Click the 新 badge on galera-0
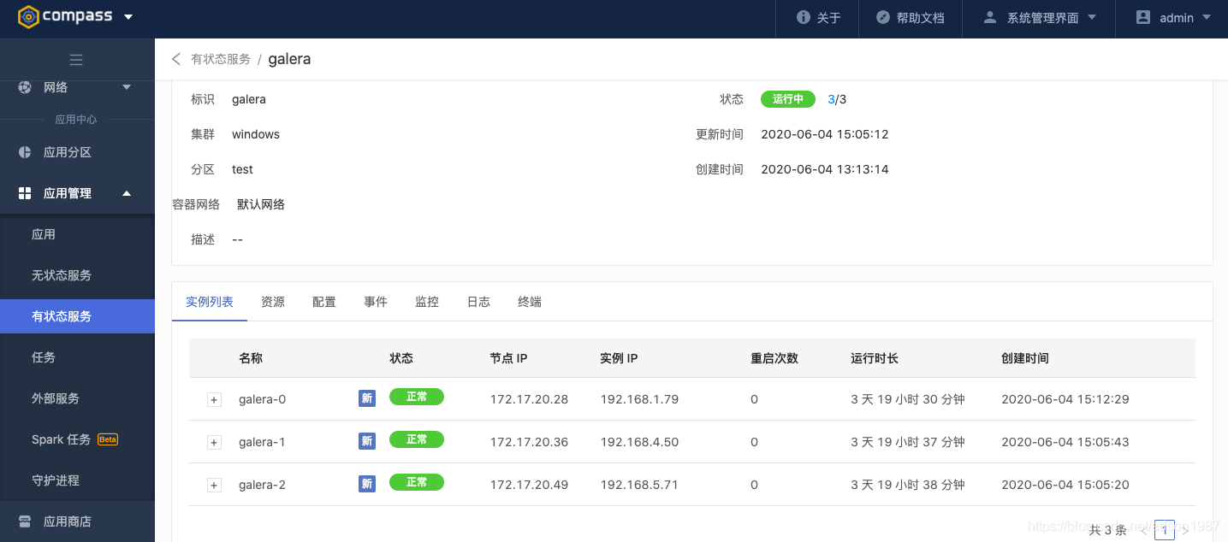1228x542 pixels. point(367,398)
